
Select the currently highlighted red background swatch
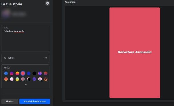[23, 73]
